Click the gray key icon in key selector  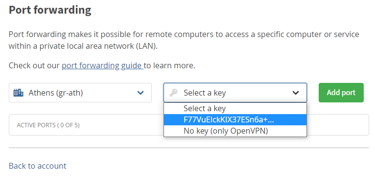click(x=173, y=93)
